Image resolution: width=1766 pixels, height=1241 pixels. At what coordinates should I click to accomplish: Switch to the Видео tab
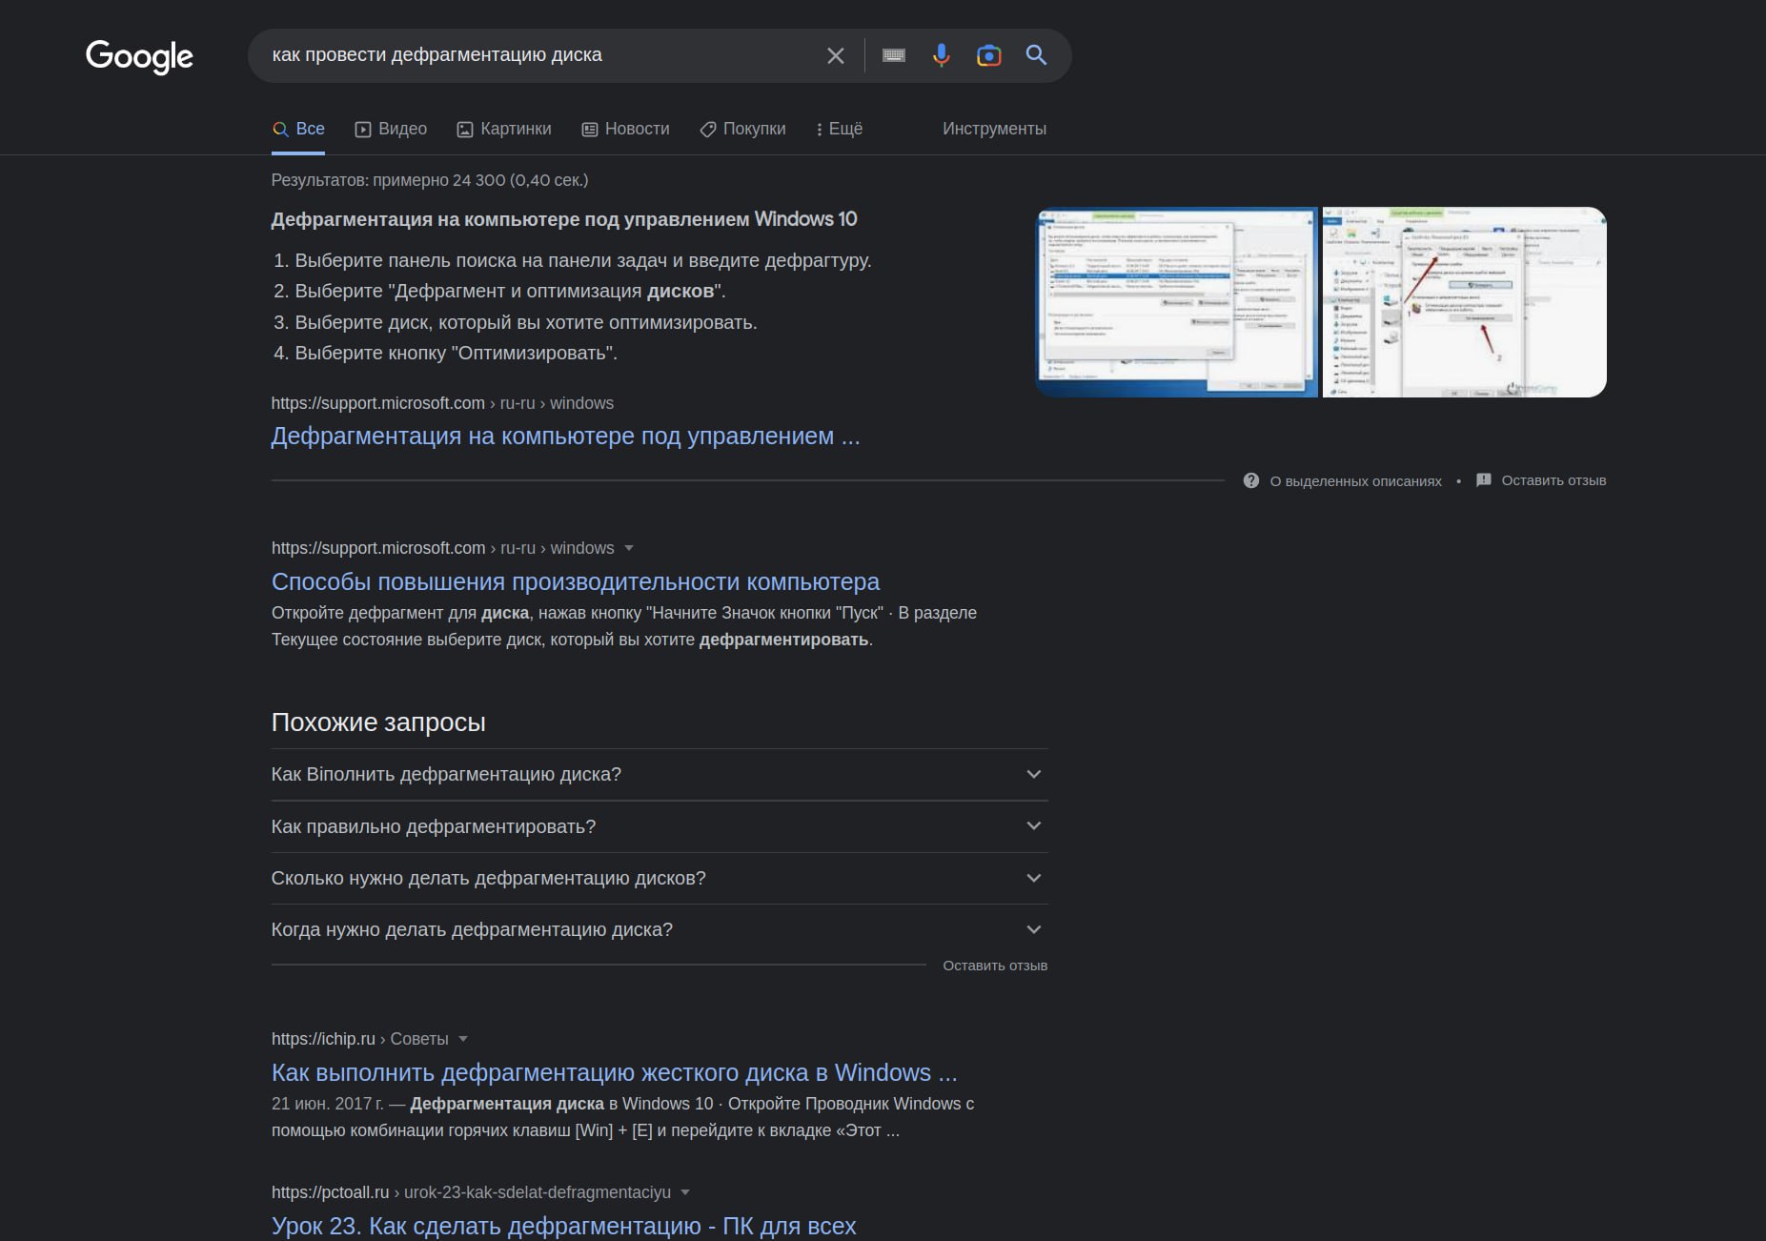(x=391, y=129)
